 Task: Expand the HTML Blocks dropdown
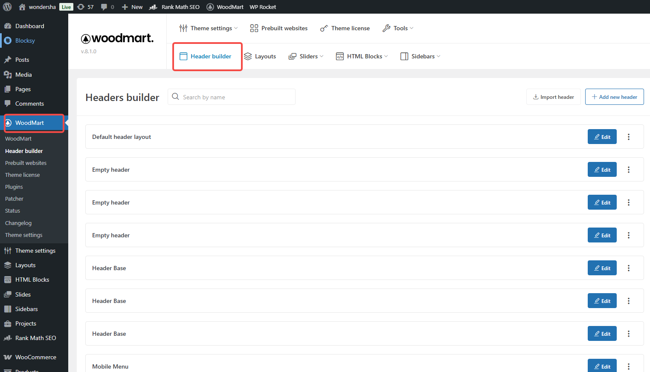coord(362,56)
